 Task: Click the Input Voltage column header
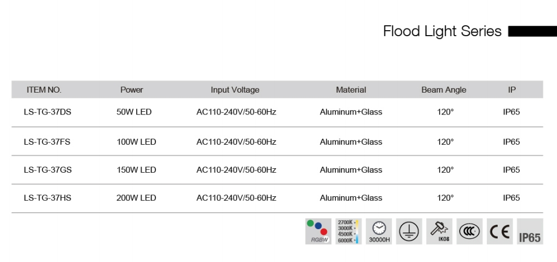[x=235, y=90]
